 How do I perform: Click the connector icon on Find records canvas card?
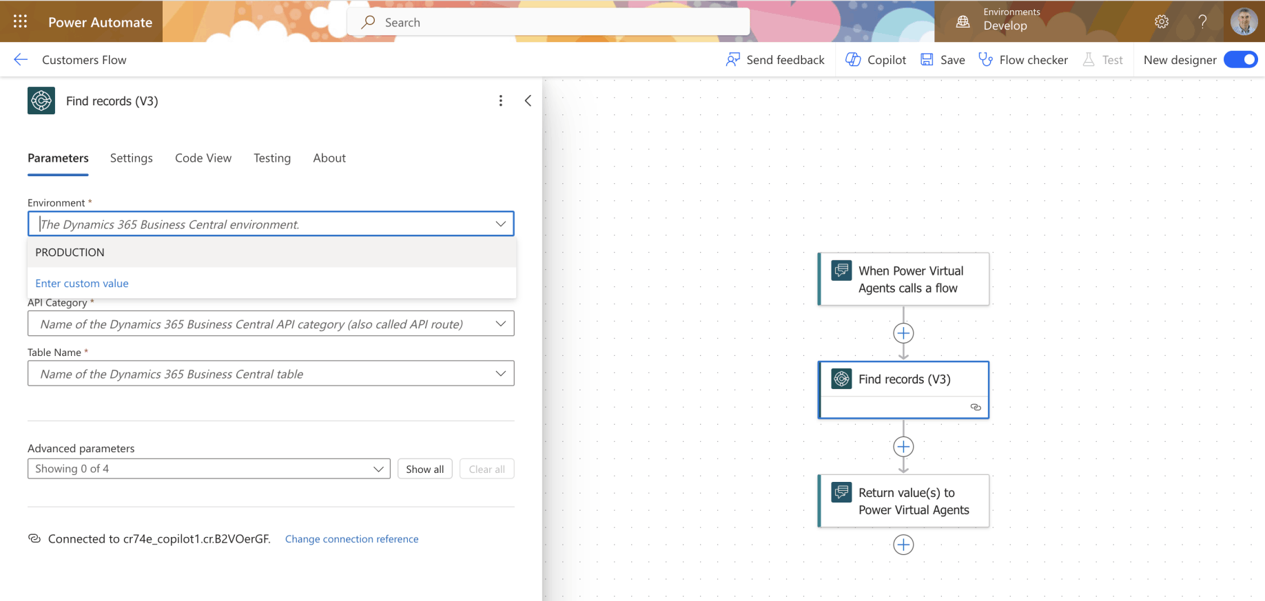coord(841,379)
